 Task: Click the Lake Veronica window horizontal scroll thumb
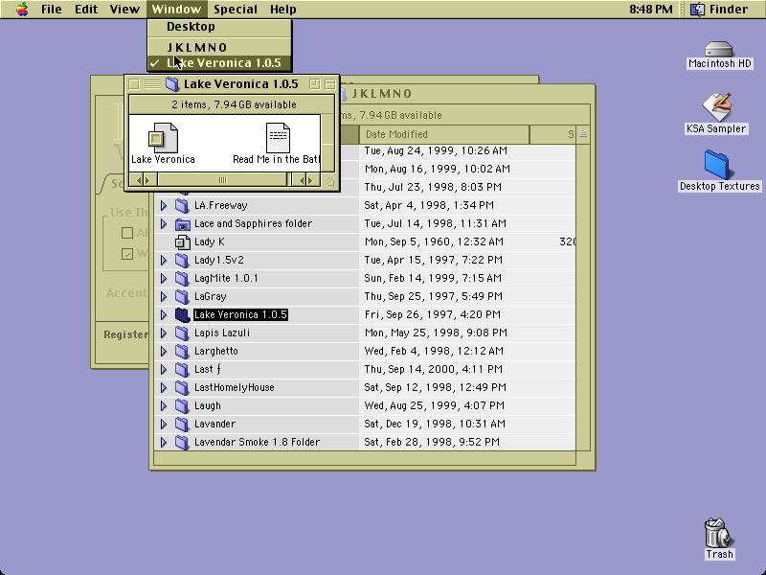click(222, 180)
